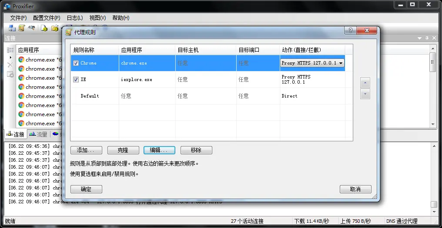Image resolution: width=442 pixels, height=228 pixels.
Task: Uncheck the Chrome rule checkbox
Action: [76, 63]
